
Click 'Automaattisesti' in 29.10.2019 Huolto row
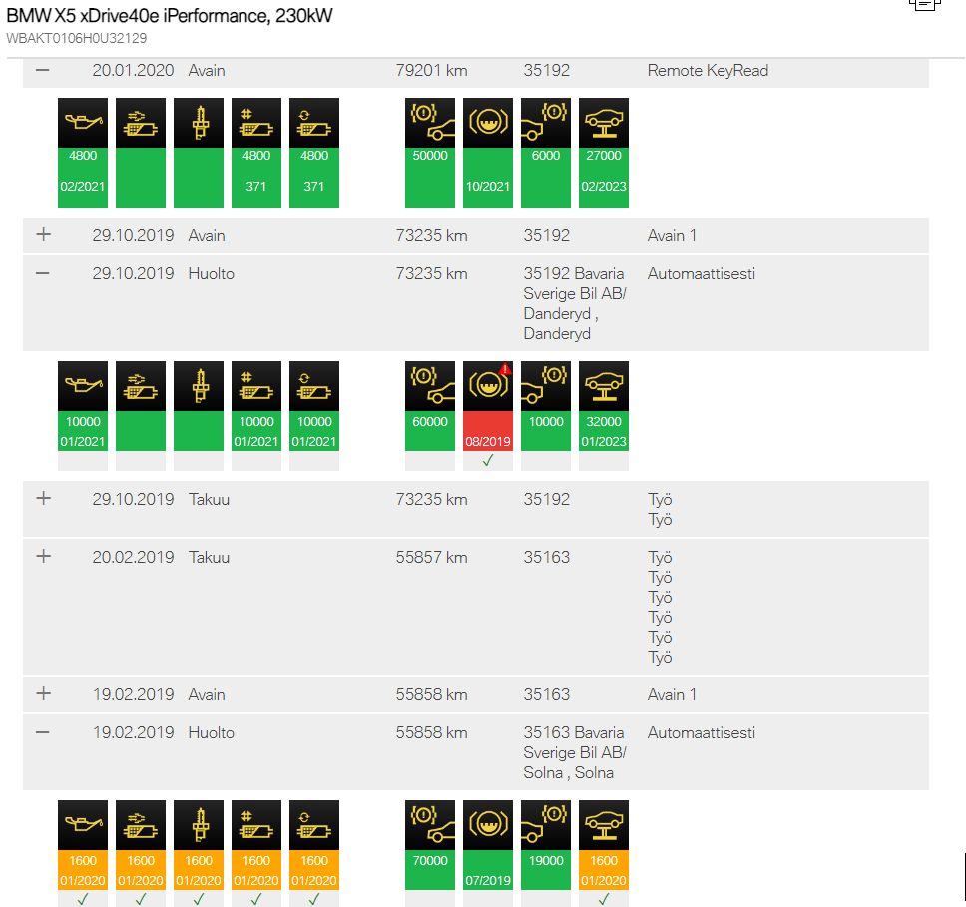click(x=702, y=273)
